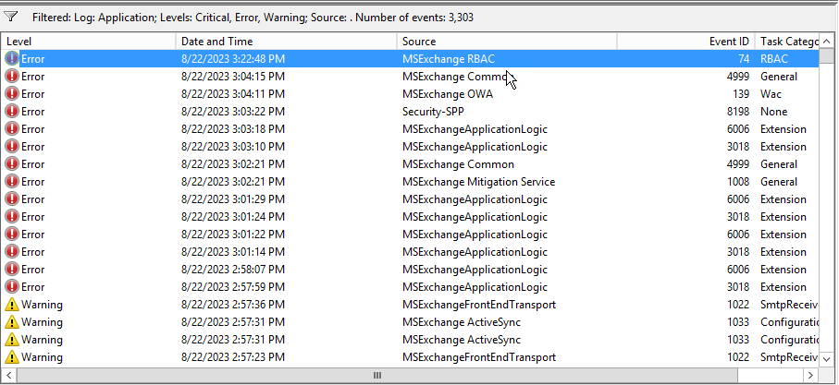The width and height of the screenshot is (839, 385).
Task: Click error icon of the 3:01:22 PM row
Action: tap(11, 235)
